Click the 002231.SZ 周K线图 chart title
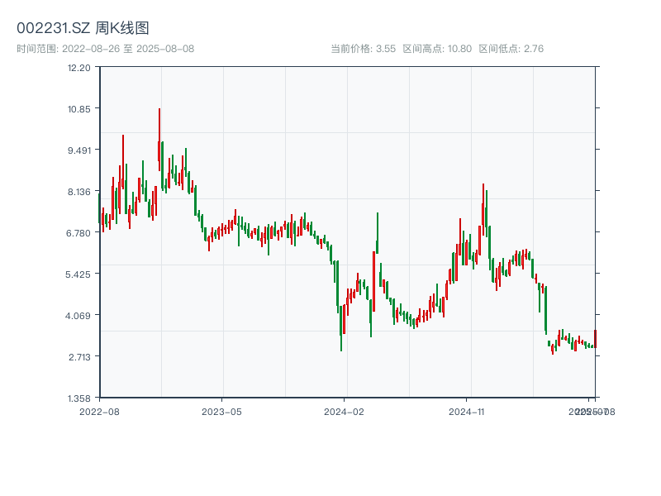 point(83,28)
